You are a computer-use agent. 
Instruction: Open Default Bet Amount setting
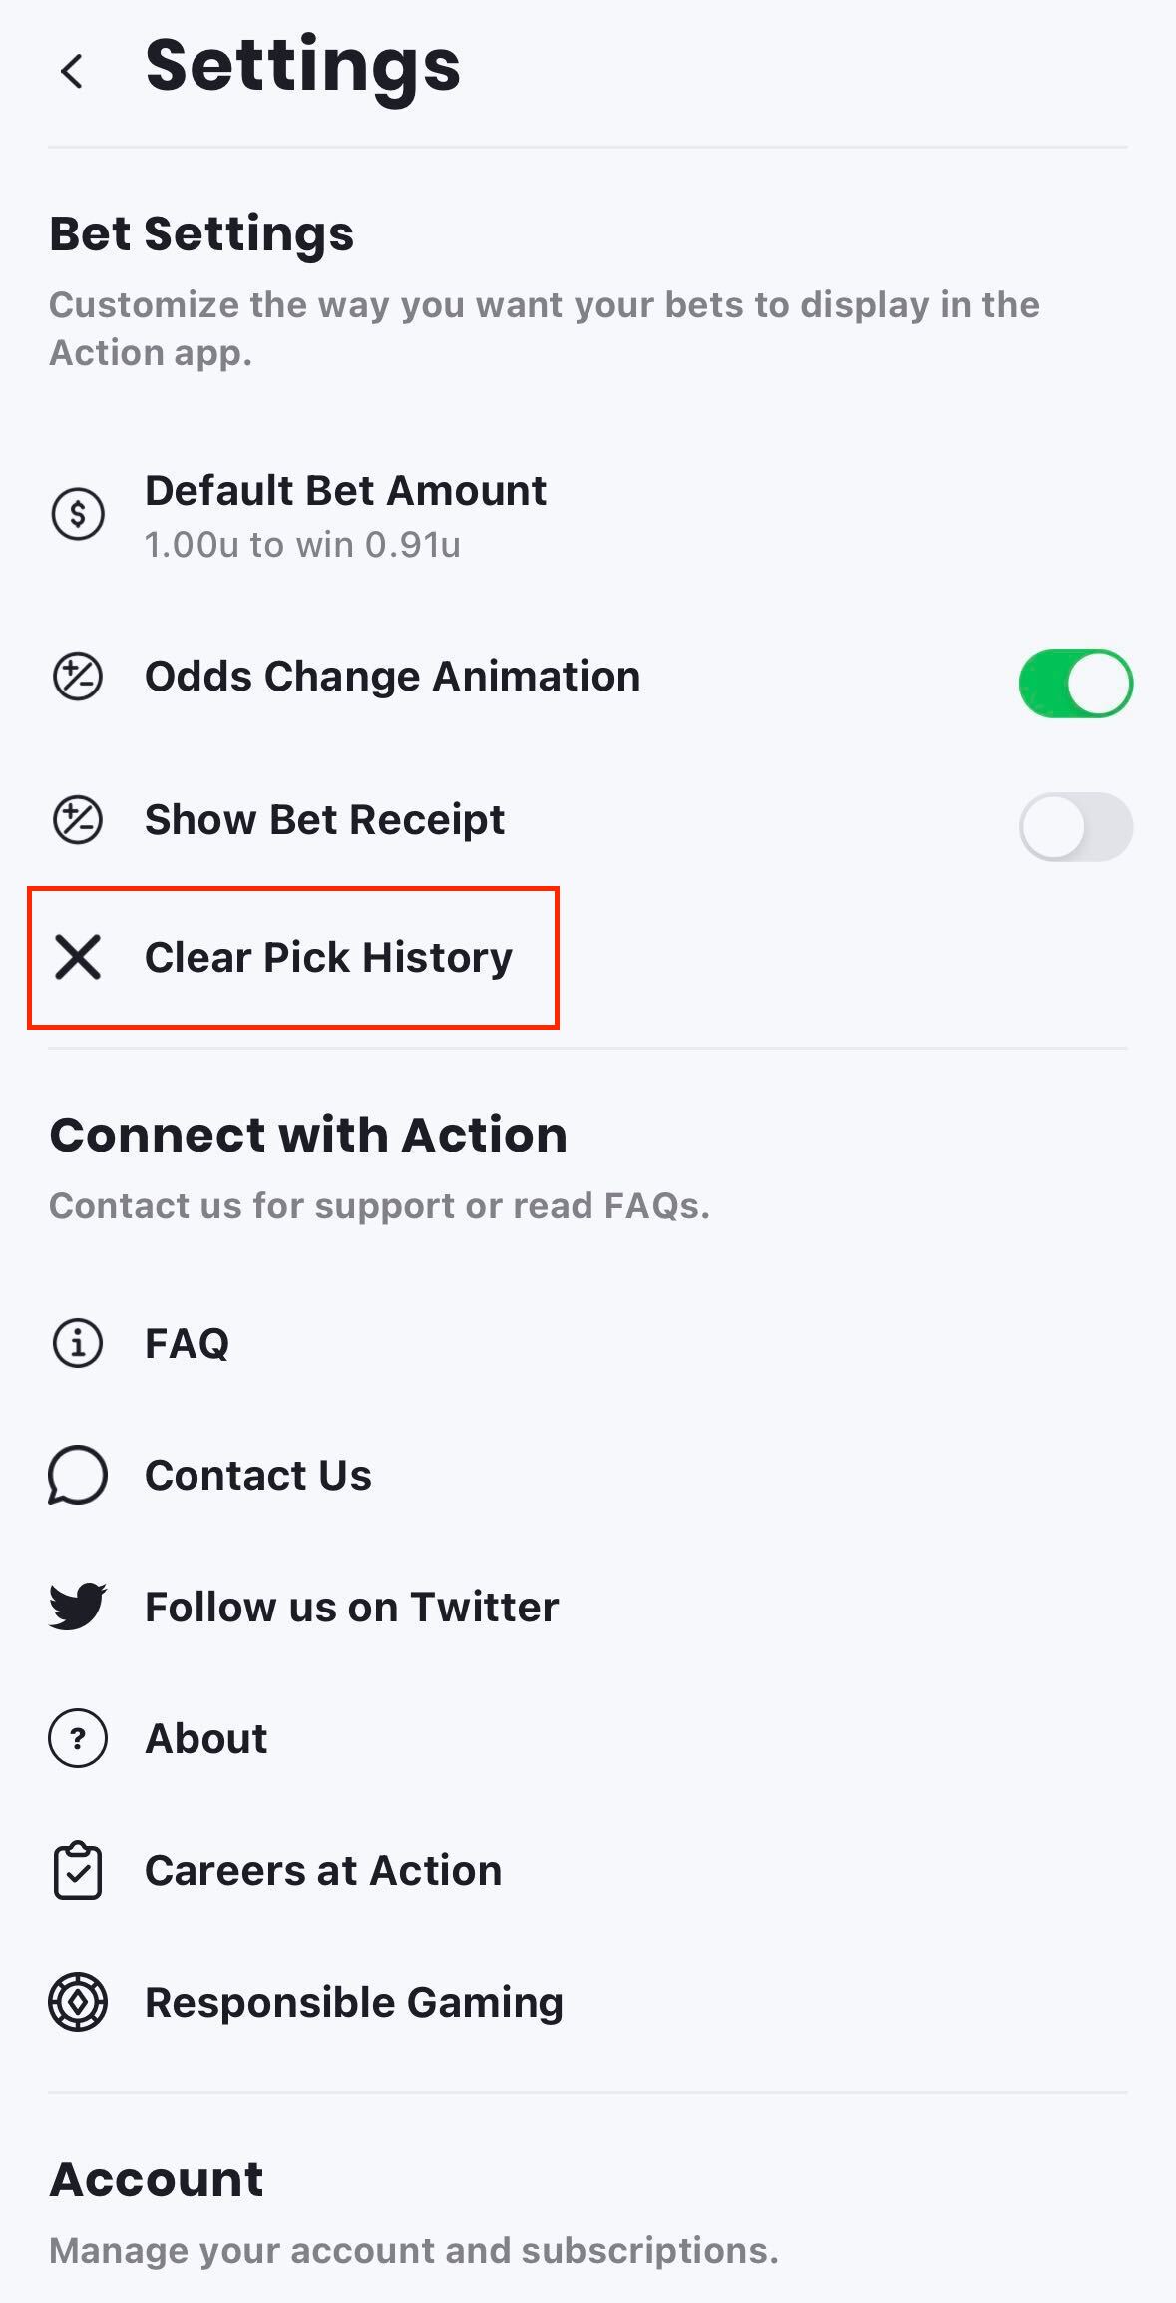[x=345, y=515]
